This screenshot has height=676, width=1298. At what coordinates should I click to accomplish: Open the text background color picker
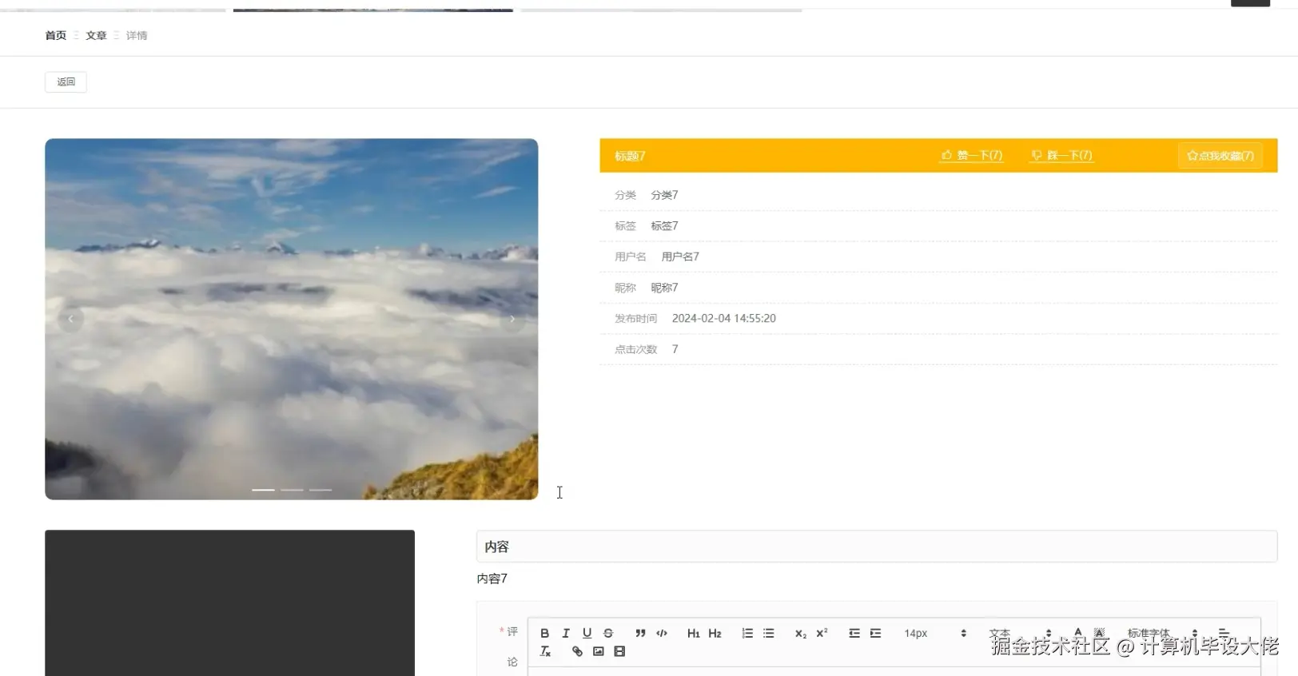pyautogui.click(x=1100, y=632)
